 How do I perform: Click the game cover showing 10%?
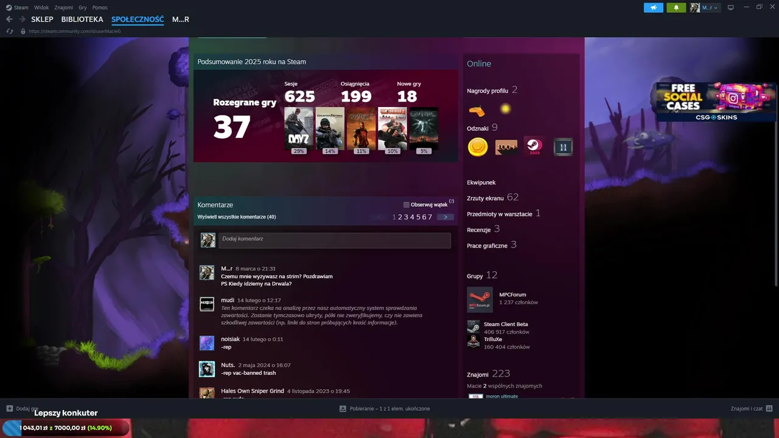(393, 128)
